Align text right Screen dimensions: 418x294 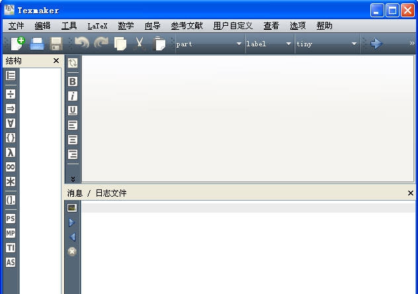tap(73, 154)
